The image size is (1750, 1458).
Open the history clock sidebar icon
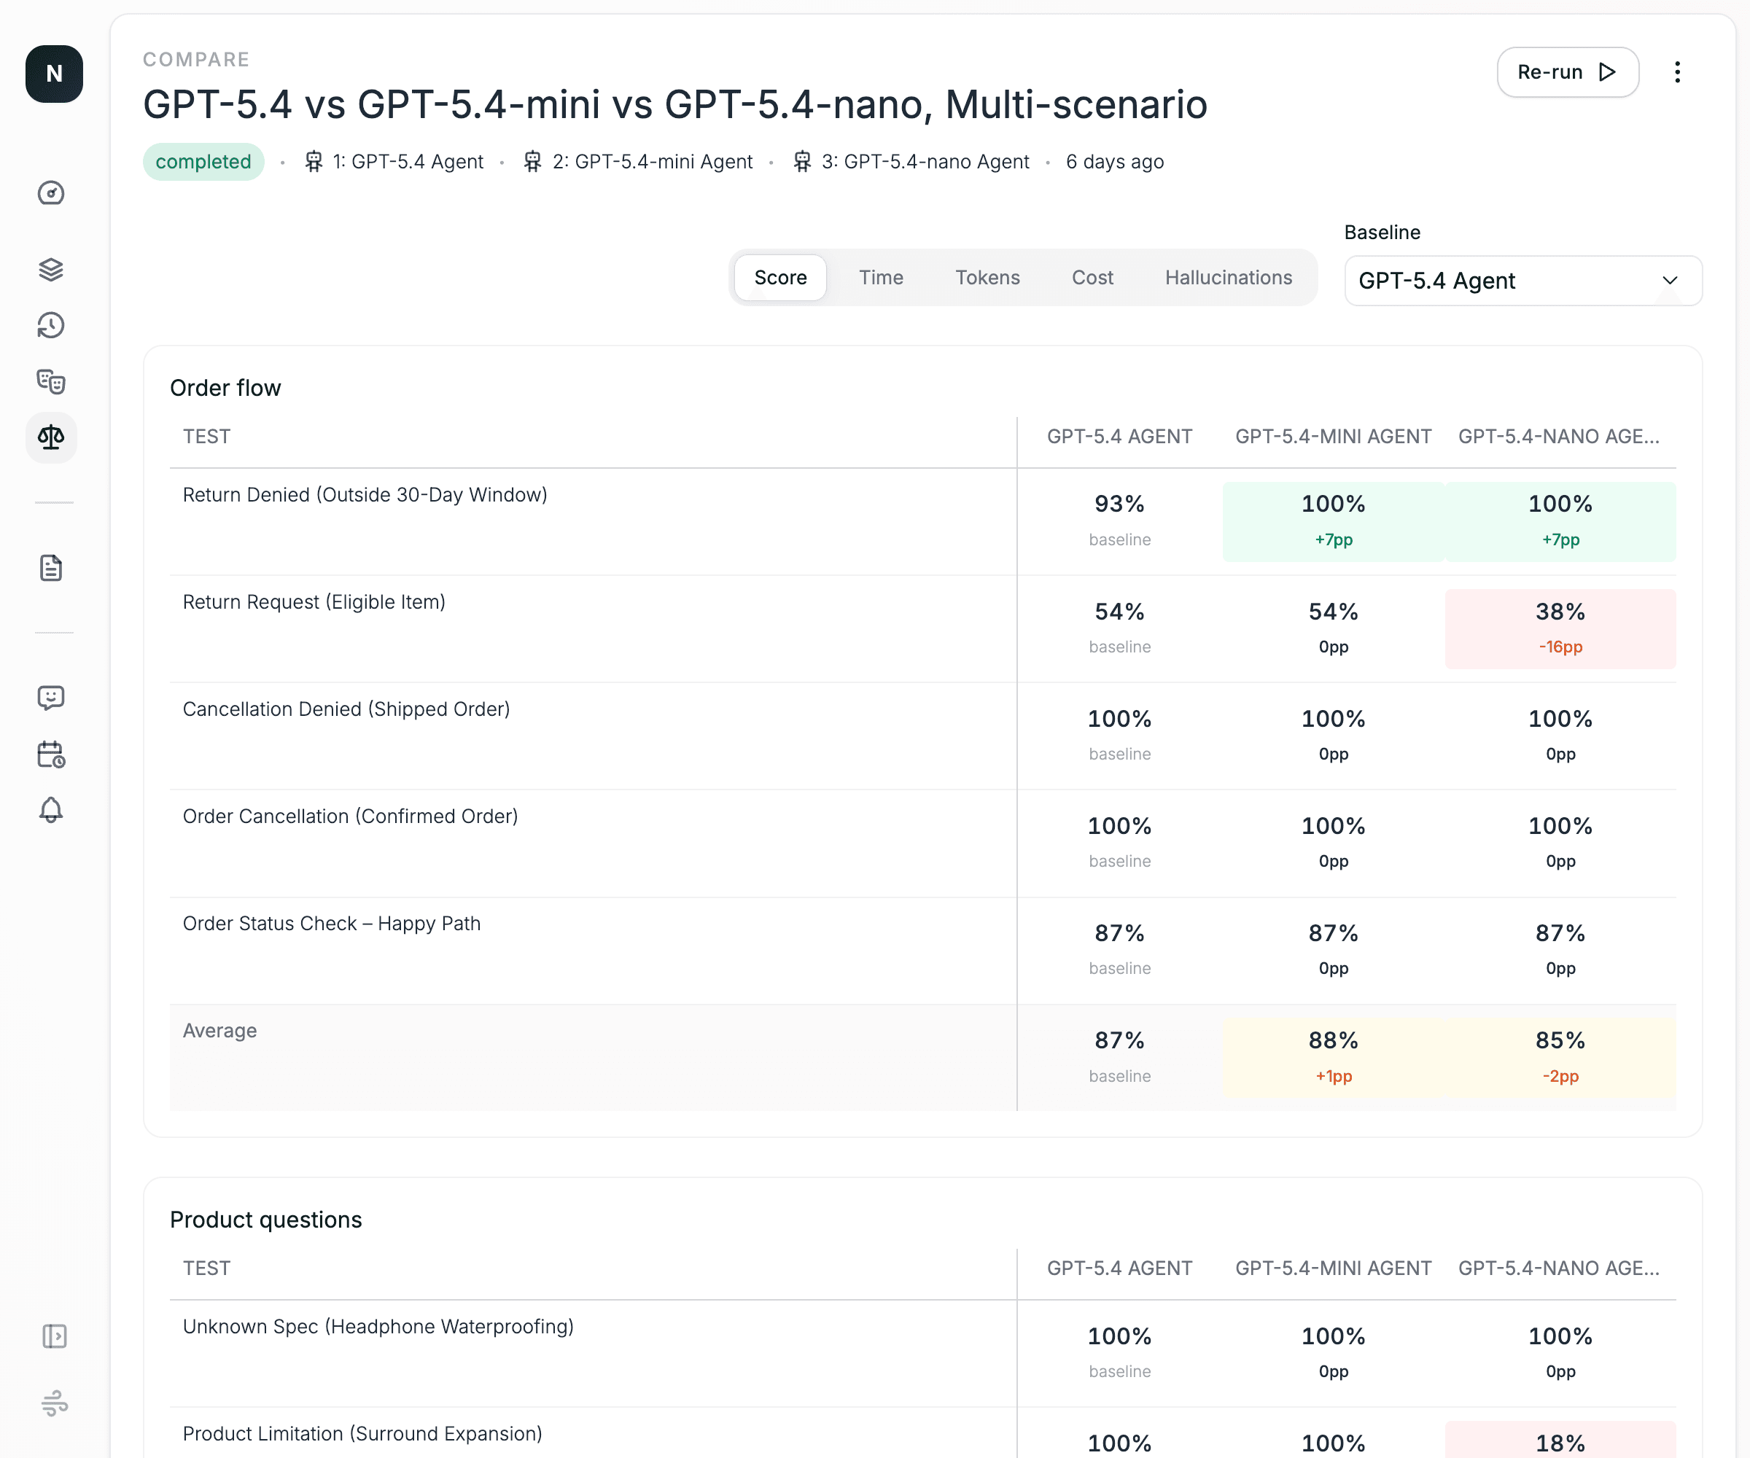click(x=51, y=326)
